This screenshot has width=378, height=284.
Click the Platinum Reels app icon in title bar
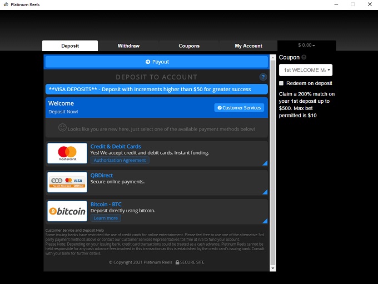point(5,4)
